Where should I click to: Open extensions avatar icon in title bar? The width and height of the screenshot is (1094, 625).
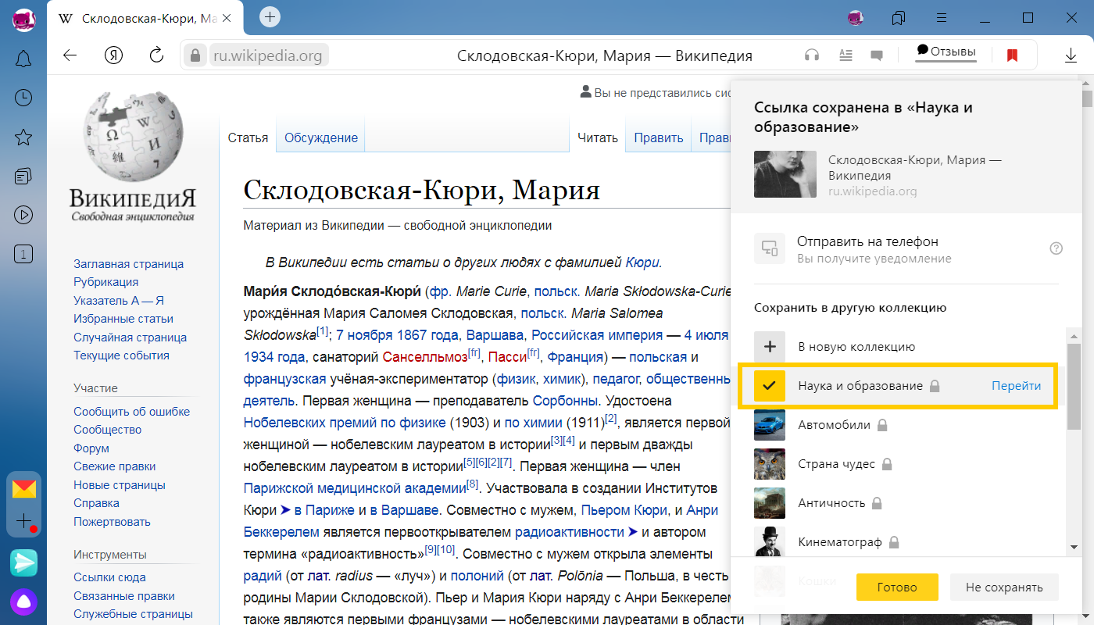(x=856, y=17)
